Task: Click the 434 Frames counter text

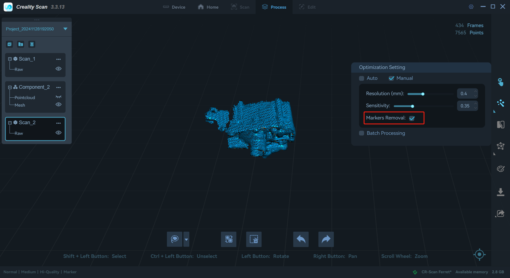Action: [x=469, y=25]
